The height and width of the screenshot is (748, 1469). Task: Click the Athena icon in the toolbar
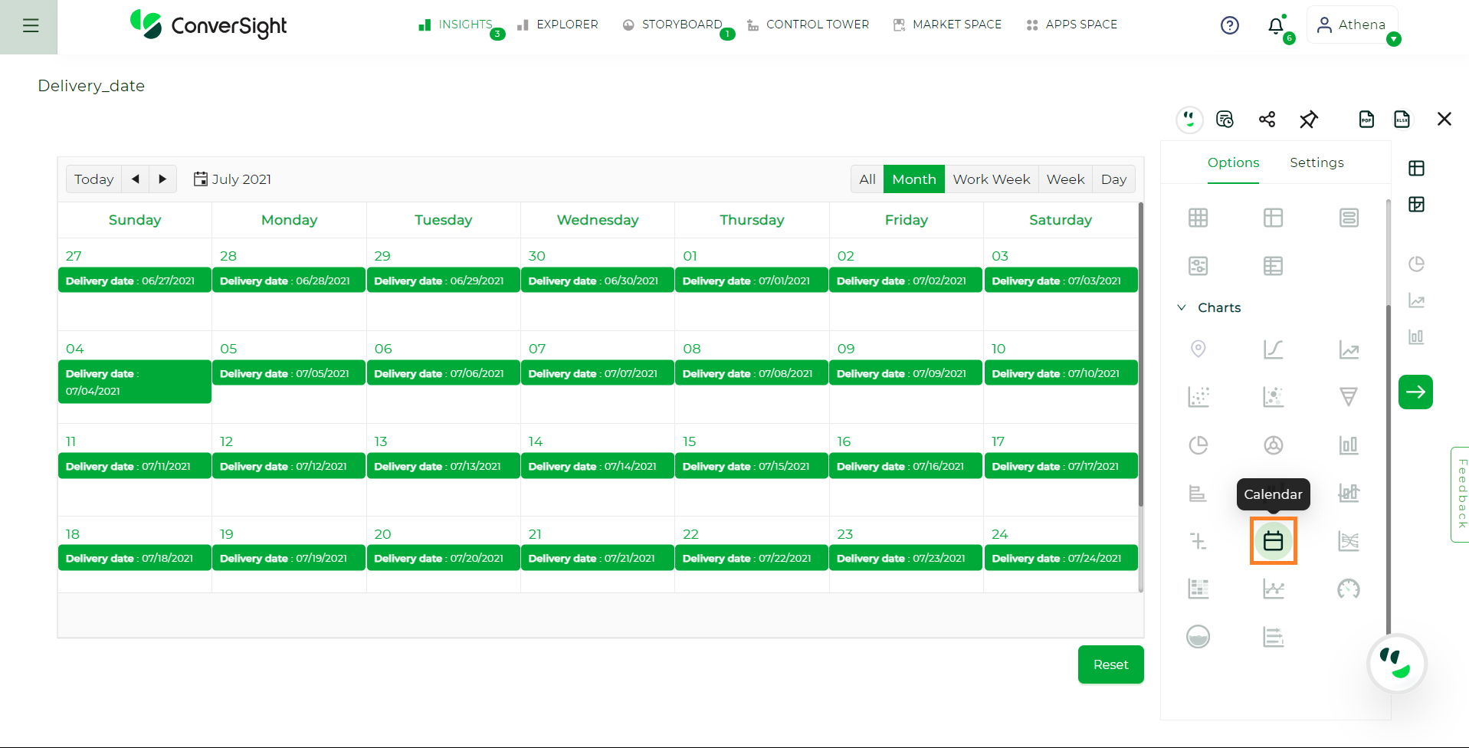[1189, 119]
